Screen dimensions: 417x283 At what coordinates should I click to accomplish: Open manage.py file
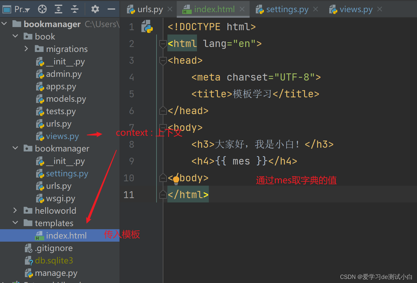coord(56,273)
